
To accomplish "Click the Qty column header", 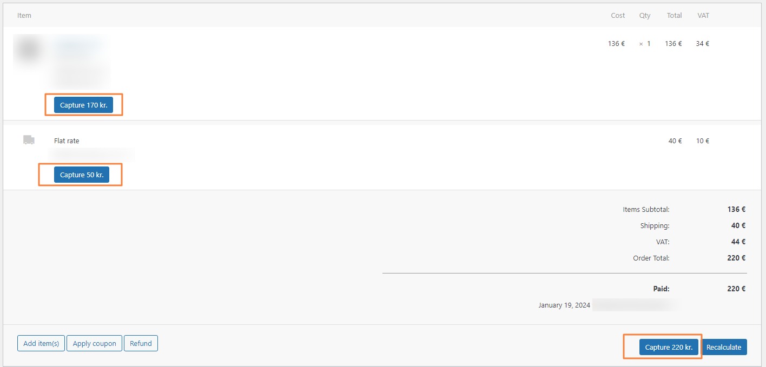I will (645, 15).
